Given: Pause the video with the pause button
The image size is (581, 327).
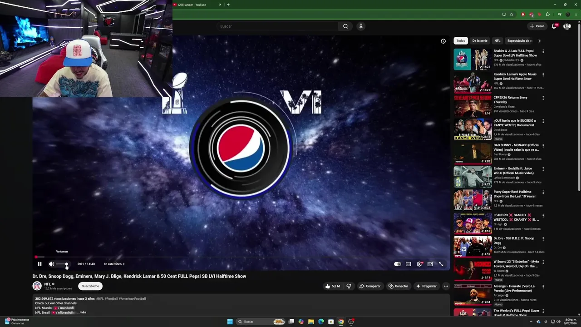Looking at the screenshot, I should pyautogui.click(x=39, y=264).
